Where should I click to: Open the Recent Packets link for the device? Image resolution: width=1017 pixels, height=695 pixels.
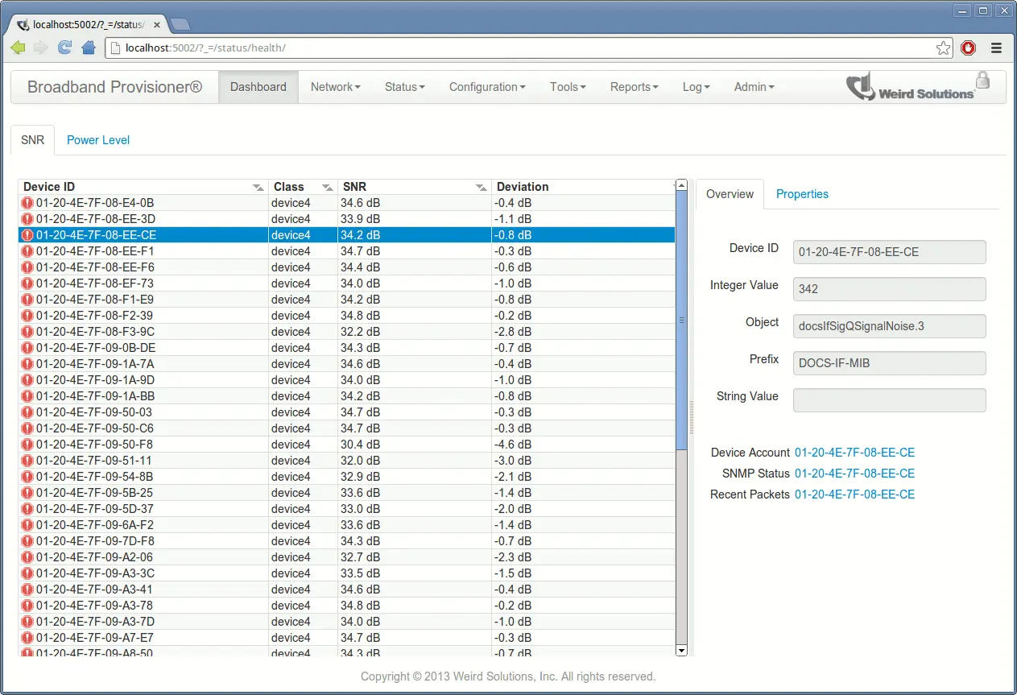(x=854, y=494)
